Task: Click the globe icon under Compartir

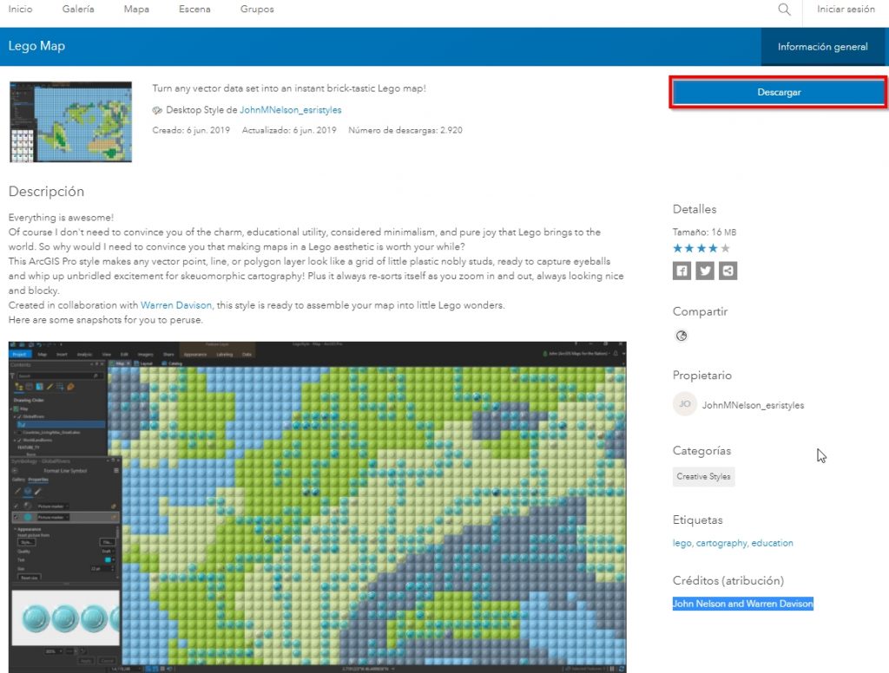Action: pos(682,336)
